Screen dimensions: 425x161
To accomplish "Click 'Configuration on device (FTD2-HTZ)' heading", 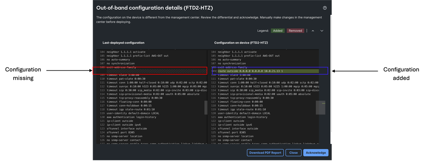I will tap(241, 43).
